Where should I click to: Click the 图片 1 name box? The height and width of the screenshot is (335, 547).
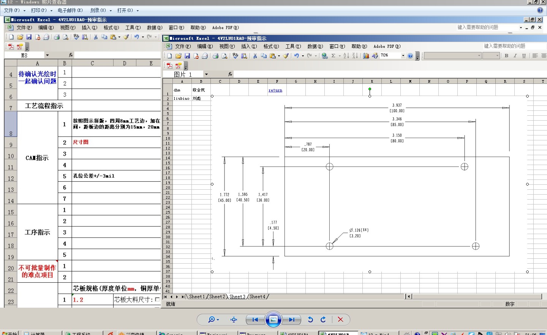click(x=183, y=74)
